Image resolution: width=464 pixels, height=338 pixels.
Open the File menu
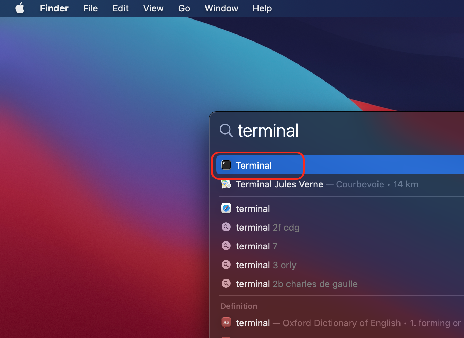[90, 8]
